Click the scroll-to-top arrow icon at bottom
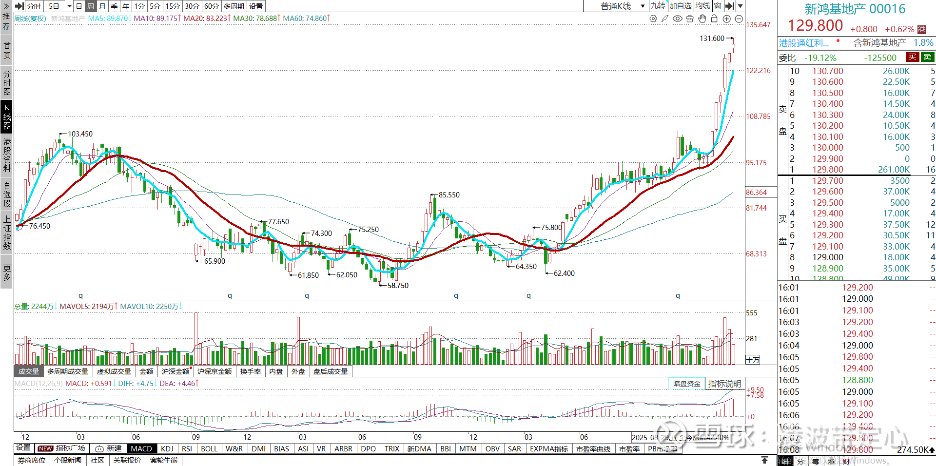936x466 pixels. [x=765, y=460]
